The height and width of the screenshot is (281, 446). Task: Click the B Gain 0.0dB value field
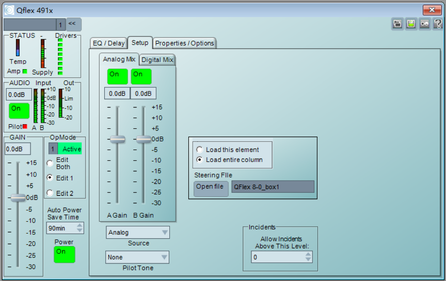tap(143, 93)
